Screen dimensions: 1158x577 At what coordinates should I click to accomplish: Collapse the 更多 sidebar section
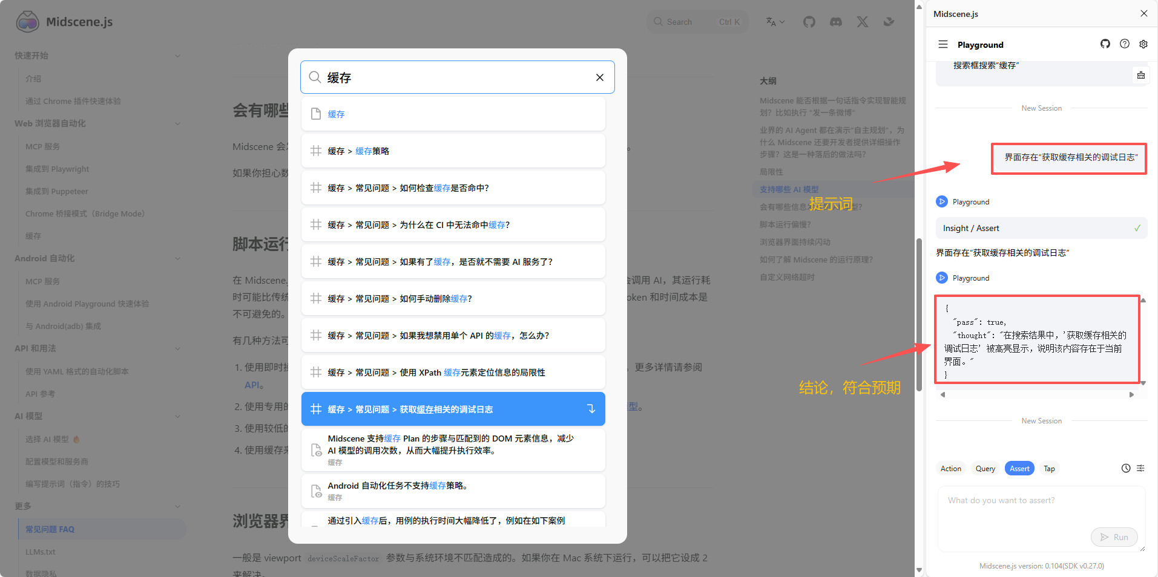click(177, 506)
